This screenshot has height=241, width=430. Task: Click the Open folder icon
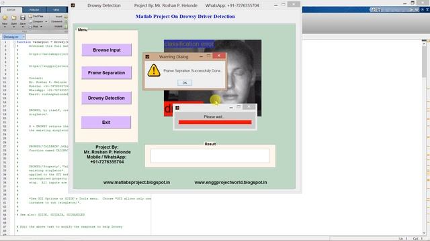pyautogui.click(x=13, y=18)
